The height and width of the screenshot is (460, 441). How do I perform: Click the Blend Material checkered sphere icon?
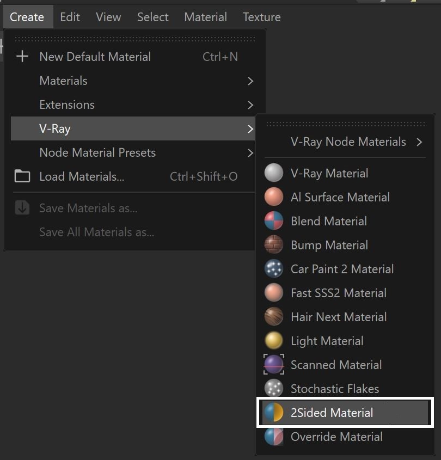click(273, 220)
